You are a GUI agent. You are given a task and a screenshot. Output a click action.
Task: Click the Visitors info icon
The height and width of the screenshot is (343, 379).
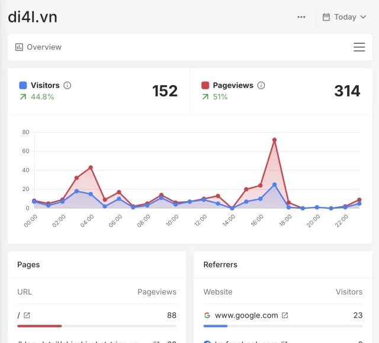pos(68,85)
